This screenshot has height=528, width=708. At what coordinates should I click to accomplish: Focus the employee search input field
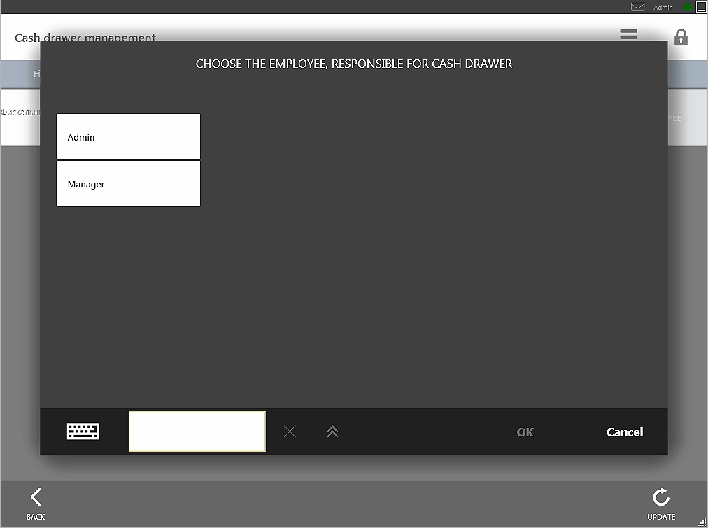[x=197, y=431]
